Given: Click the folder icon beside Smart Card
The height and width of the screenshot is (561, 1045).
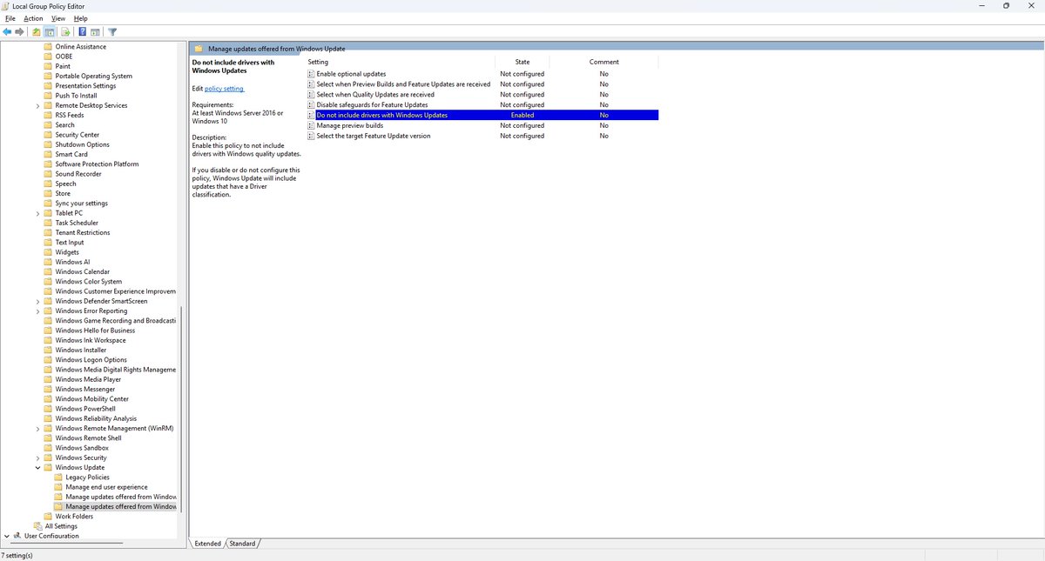Looking at the screenshot, I should coord(48,154).
